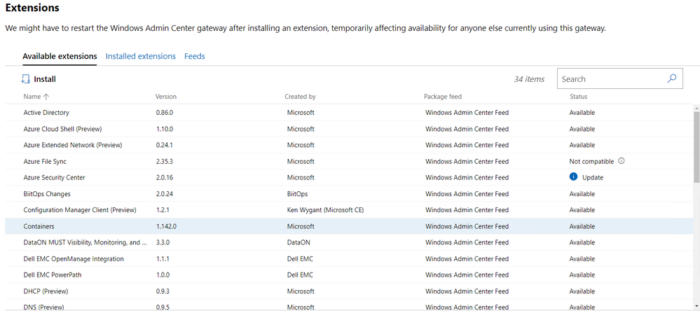Viewport: 700px width, 311px height.
Task: Click the 34 items count label
Action: [529, 79]
